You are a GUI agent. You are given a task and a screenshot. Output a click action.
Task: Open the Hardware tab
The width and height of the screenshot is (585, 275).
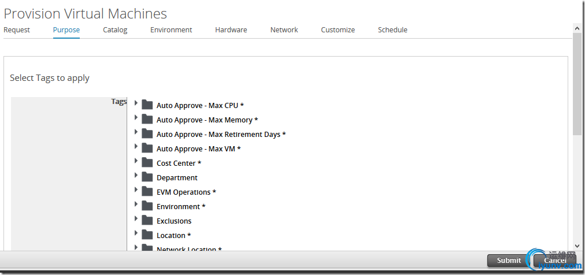click(231, 30)
